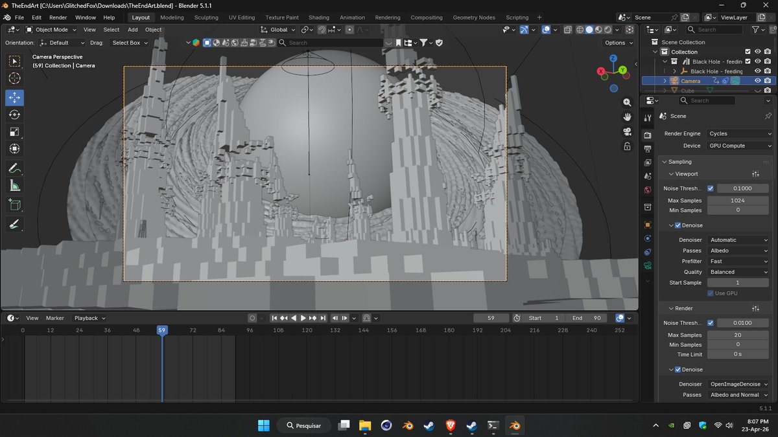Click the zoom magnifier in viewport

(627, 102)
